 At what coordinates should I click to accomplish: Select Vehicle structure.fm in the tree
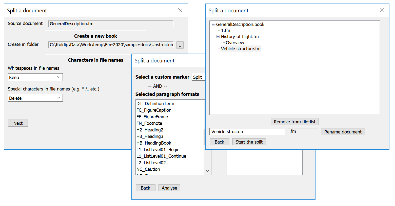coord(241,49)
